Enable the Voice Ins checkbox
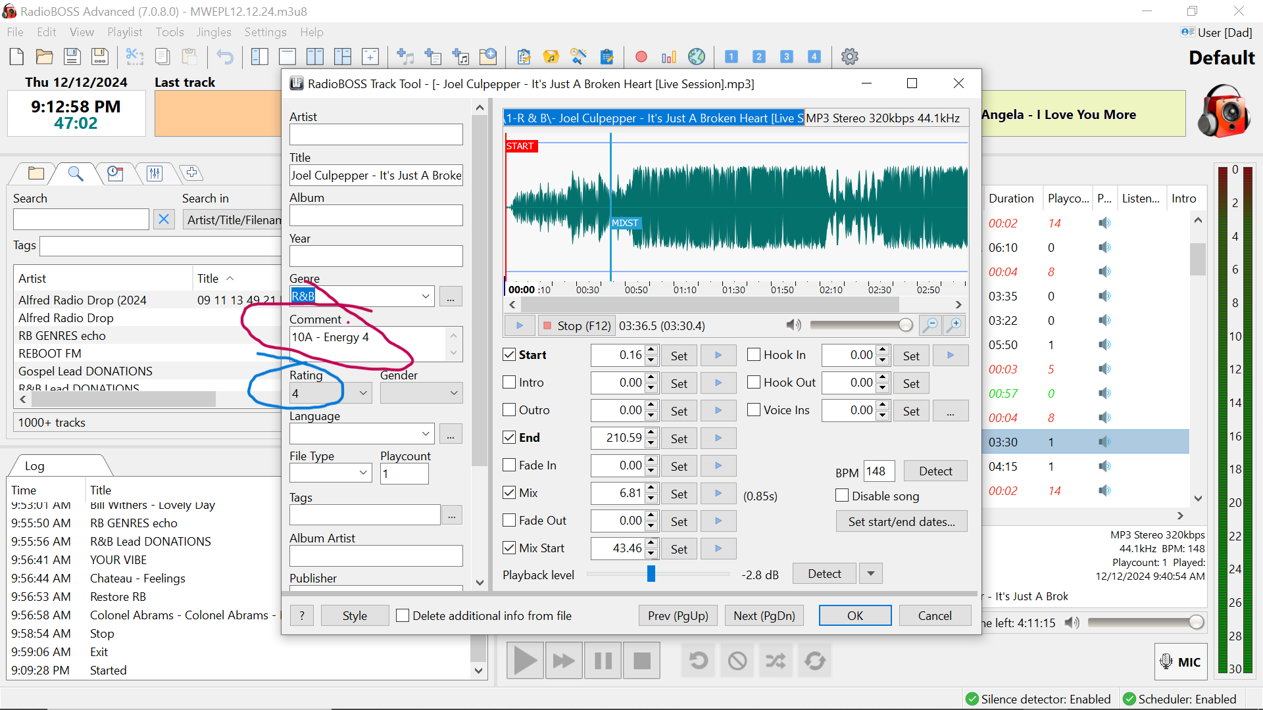 [x=754, y=410]
